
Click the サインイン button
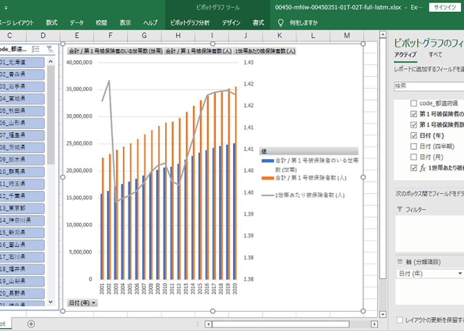(x=445, y=8)
